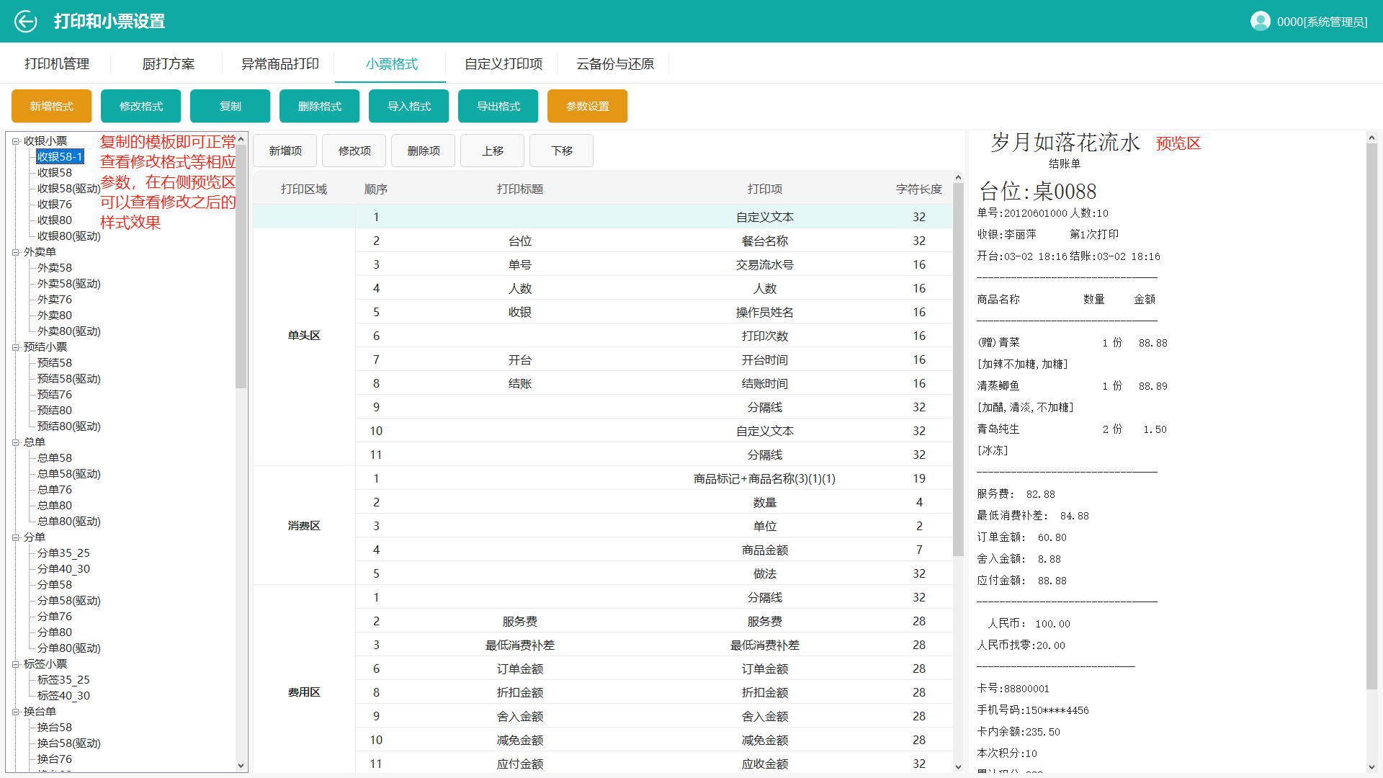
Task: Select the 餐台名称 print item row
Action: pos(654,241)
